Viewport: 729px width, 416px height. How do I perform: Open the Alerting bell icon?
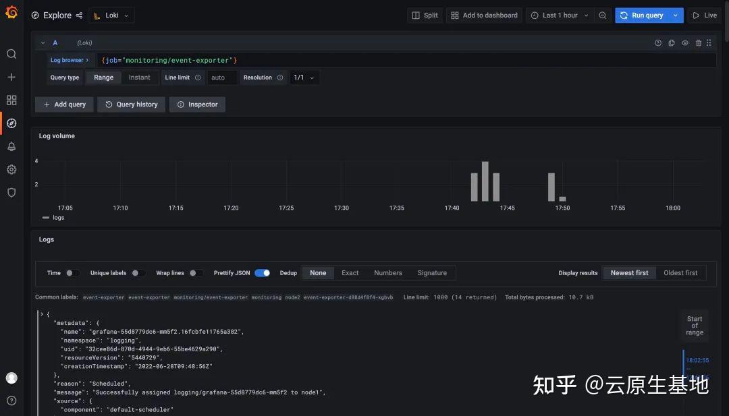point(11,146)
